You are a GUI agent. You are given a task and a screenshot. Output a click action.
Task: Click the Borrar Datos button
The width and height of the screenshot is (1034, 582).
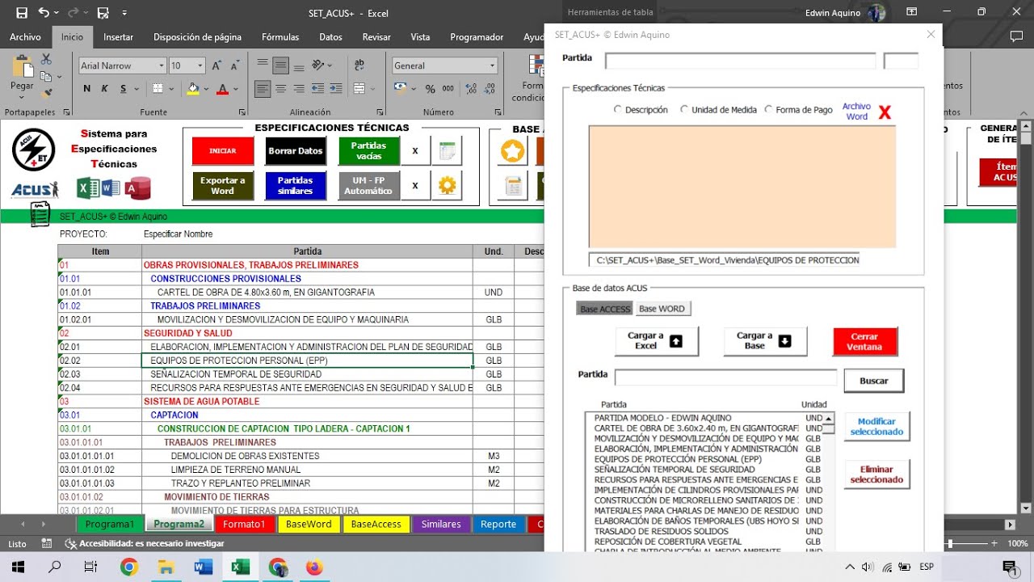(296, 151)
